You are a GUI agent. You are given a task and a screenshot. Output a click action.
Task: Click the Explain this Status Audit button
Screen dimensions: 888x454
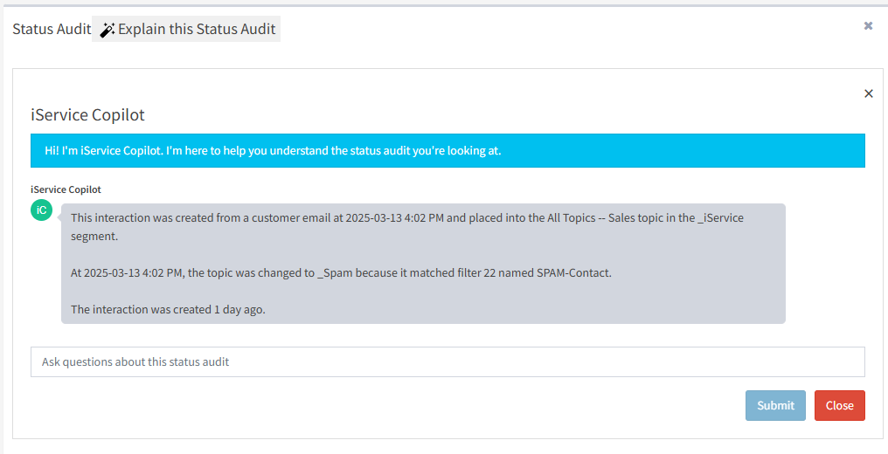(x=186, y=29)
